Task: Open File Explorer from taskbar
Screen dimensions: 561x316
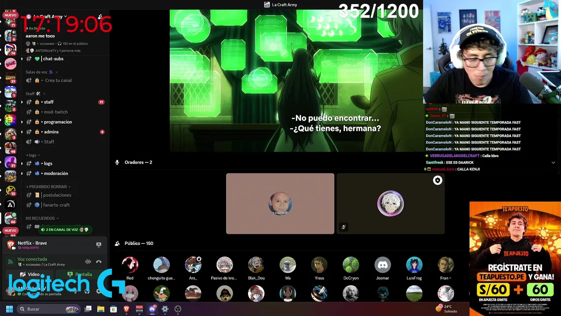Action: click(x=101, y=309)
